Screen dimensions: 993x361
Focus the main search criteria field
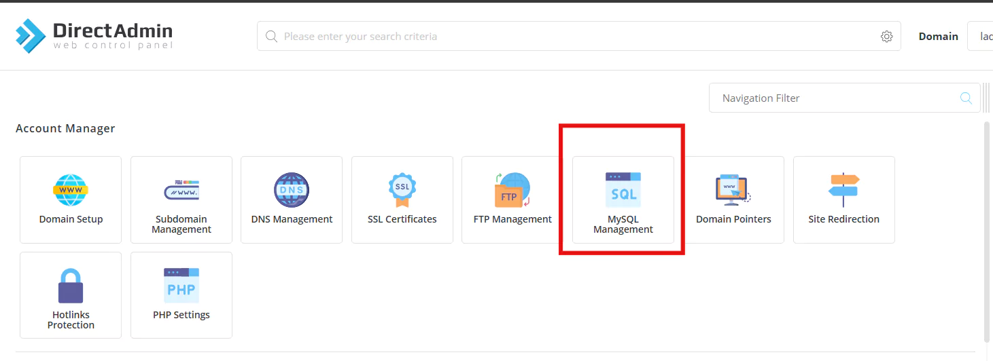[578, 36]
